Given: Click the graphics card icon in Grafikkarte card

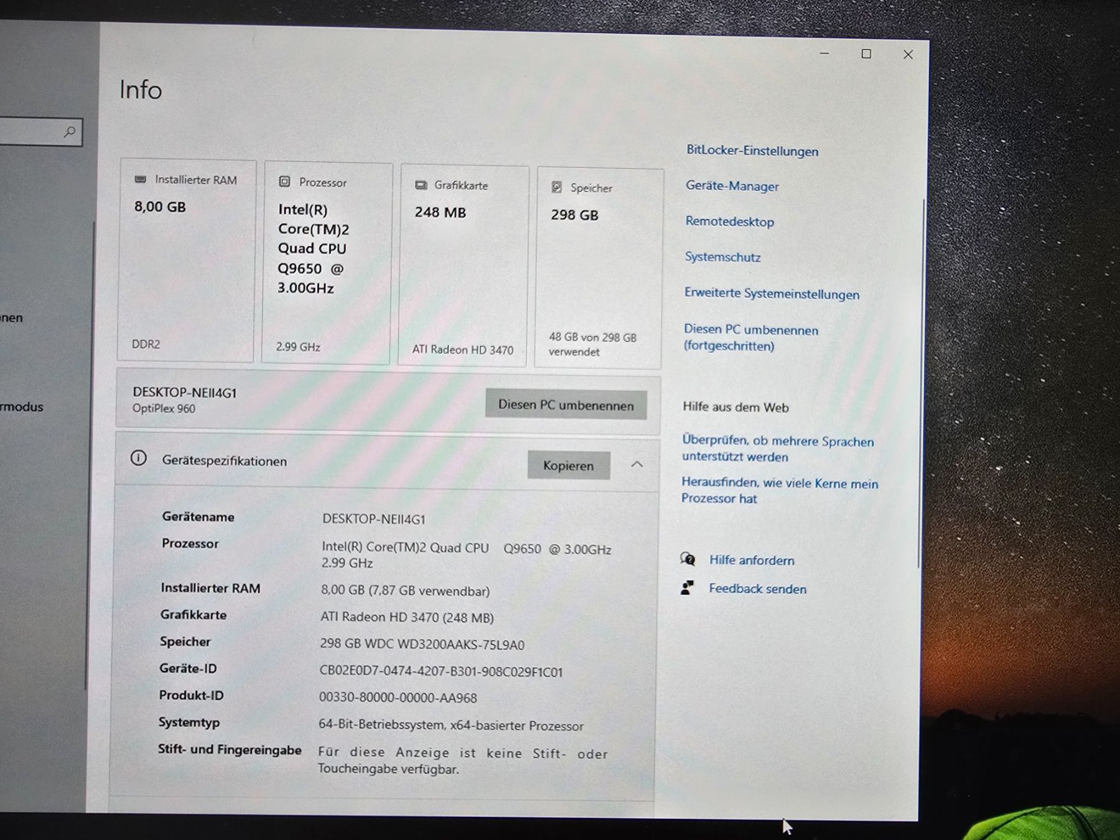Looking at the screenshot, I should pos(421,185).
